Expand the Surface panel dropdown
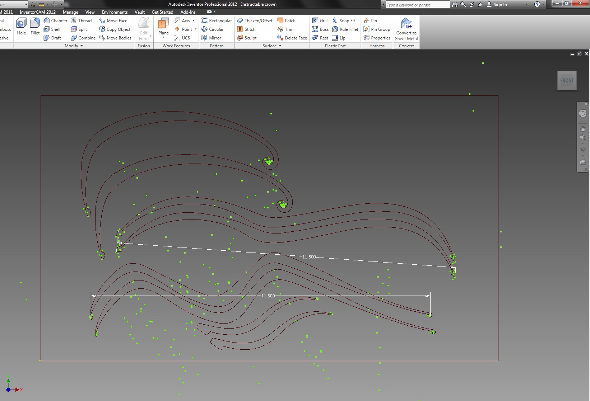 [x=280, y=46]
